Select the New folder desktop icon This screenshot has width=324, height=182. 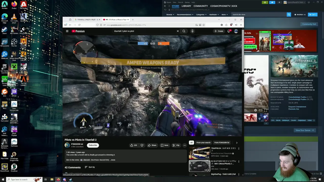[5, 155]
